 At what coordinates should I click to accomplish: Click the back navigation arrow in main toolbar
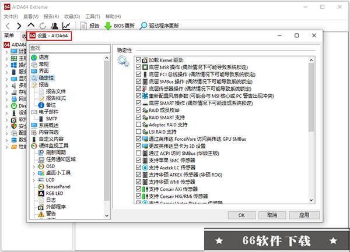click(x=8, y=26)
